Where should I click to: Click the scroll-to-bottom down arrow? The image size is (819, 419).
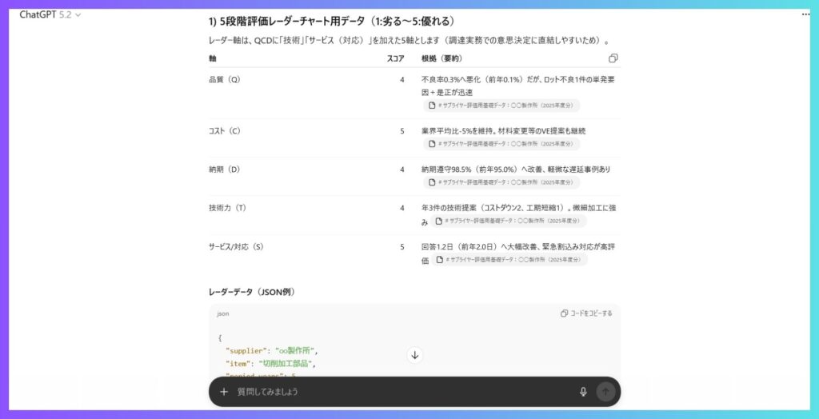click(414, 355)
